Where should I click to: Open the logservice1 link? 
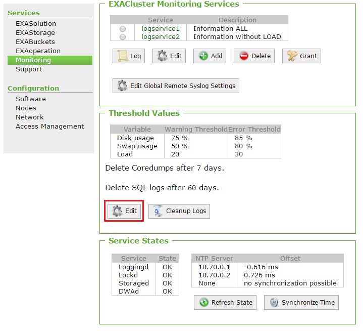coord(161,29)
